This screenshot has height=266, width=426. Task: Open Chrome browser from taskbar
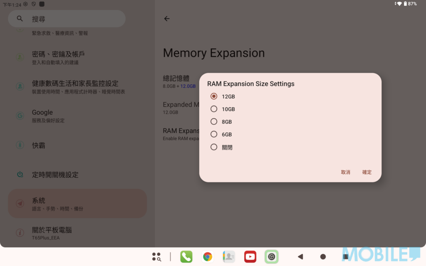click(x=208, y=257)
